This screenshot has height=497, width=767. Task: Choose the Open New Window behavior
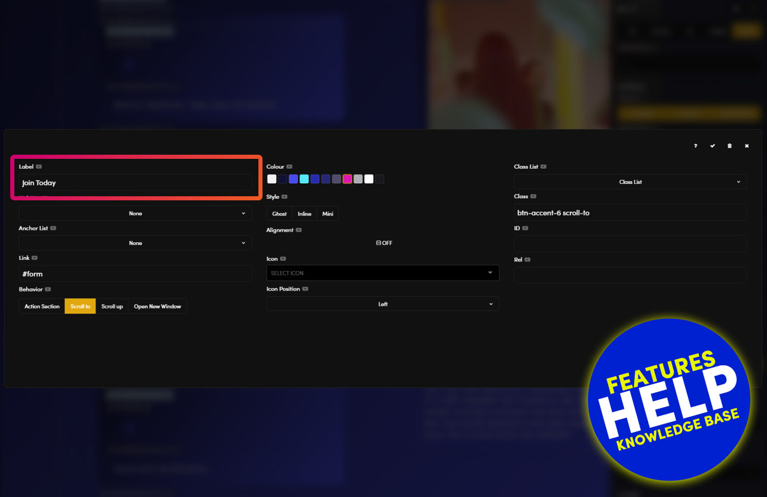157,306
